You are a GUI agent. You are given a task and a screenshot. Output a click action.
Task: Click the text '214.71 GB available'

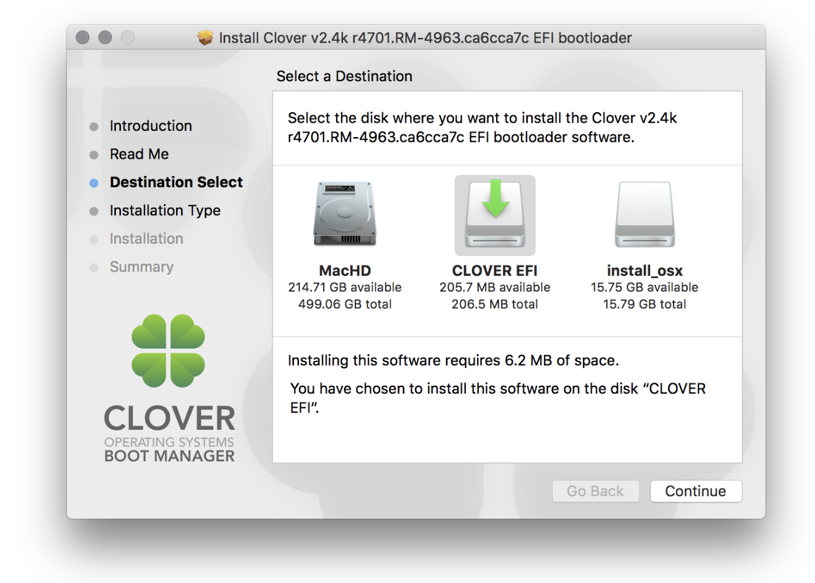pyautogui.click(x=345, y=287)
